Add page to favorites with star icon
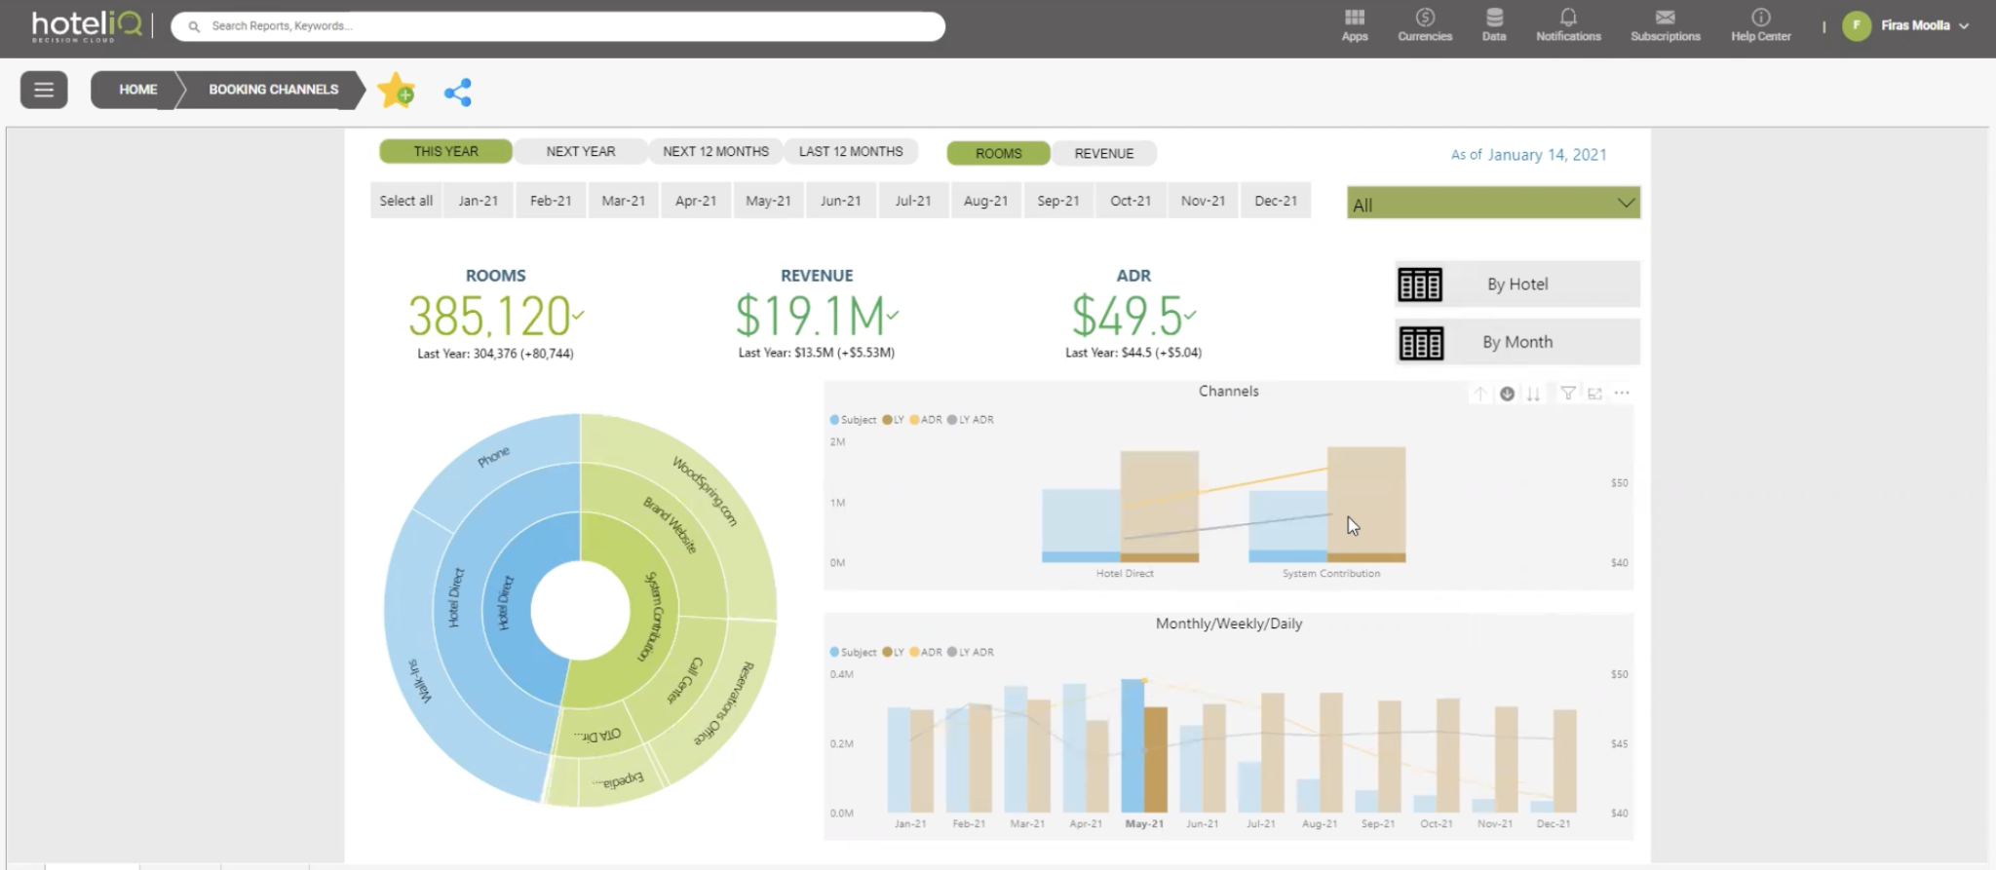Image resolution: width=1996 pixels, height=870 pixels. coord(396,91)
